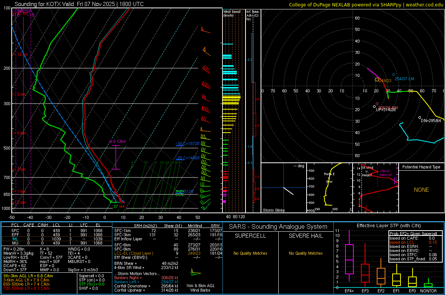The height and width of the screenshot is (295, 445).
Task: Click the Sfc-3km AGL LR = 6.8 C/km line
Action: tap(28, 276)
